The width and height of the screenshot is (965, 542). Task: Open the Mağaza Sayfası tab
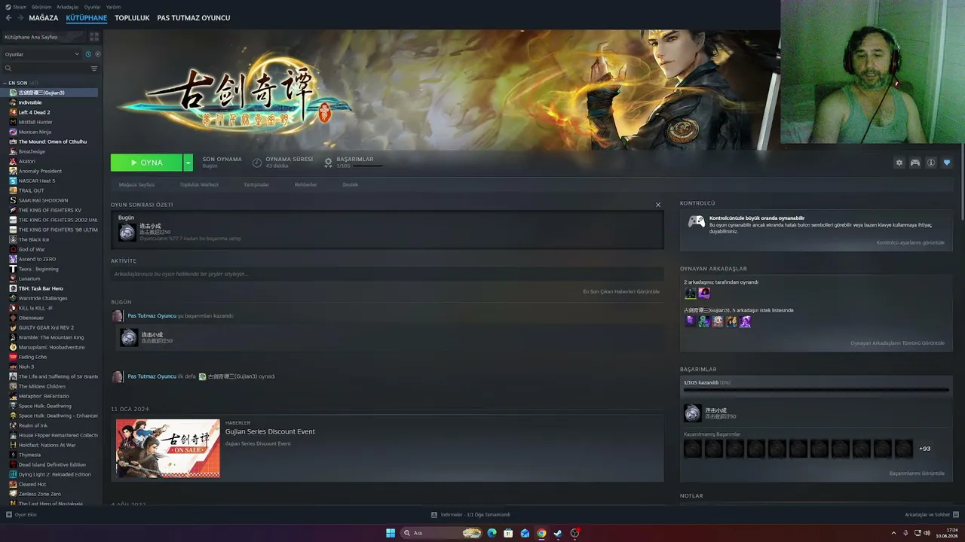(136, 184)
